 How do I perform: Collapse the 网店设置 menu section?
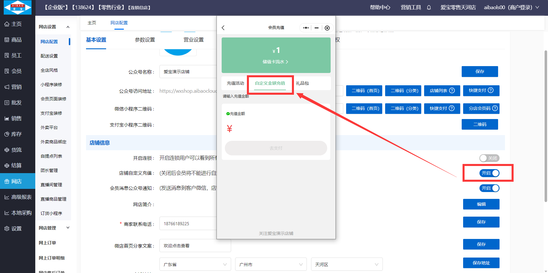(68, 27)
